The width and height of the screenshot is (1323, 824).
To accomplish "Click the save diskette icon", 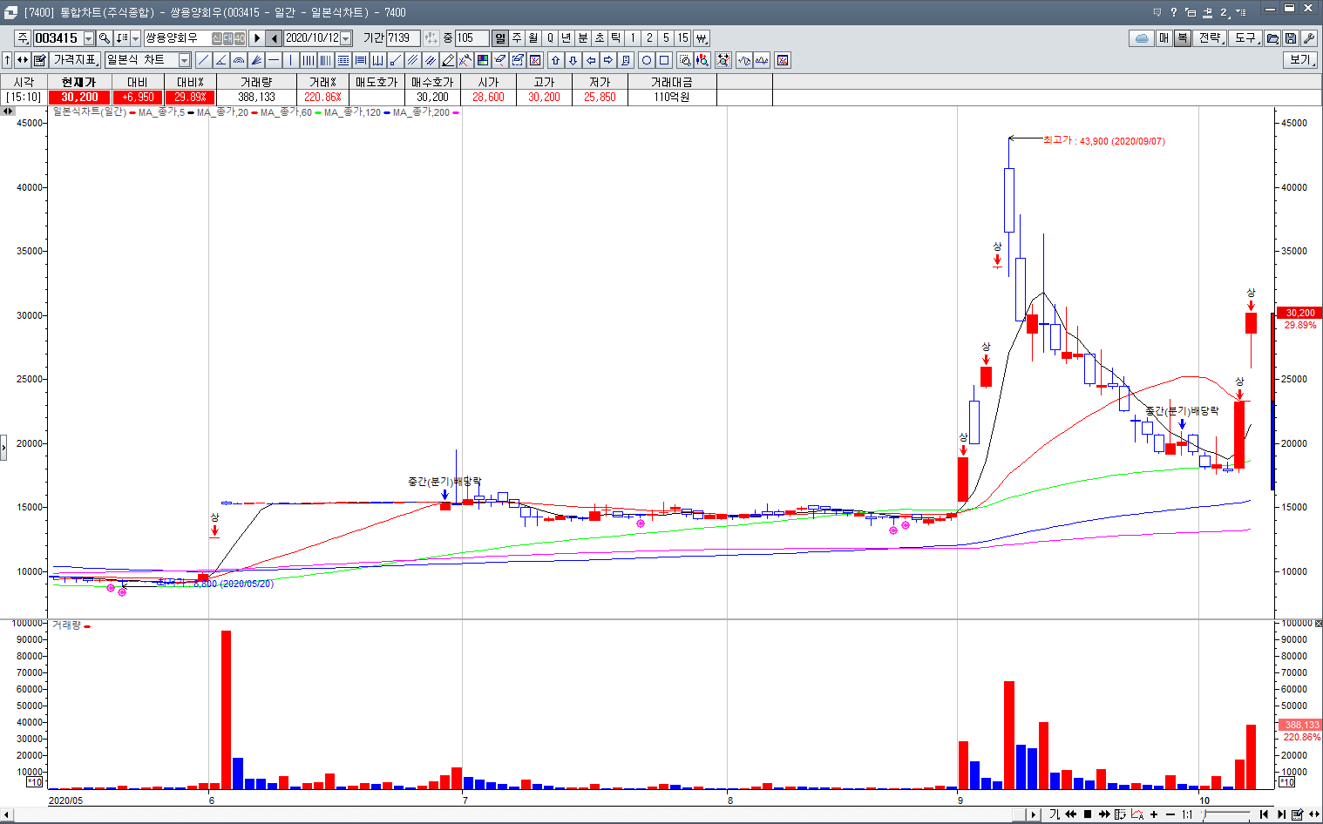I will point(1291,38).
